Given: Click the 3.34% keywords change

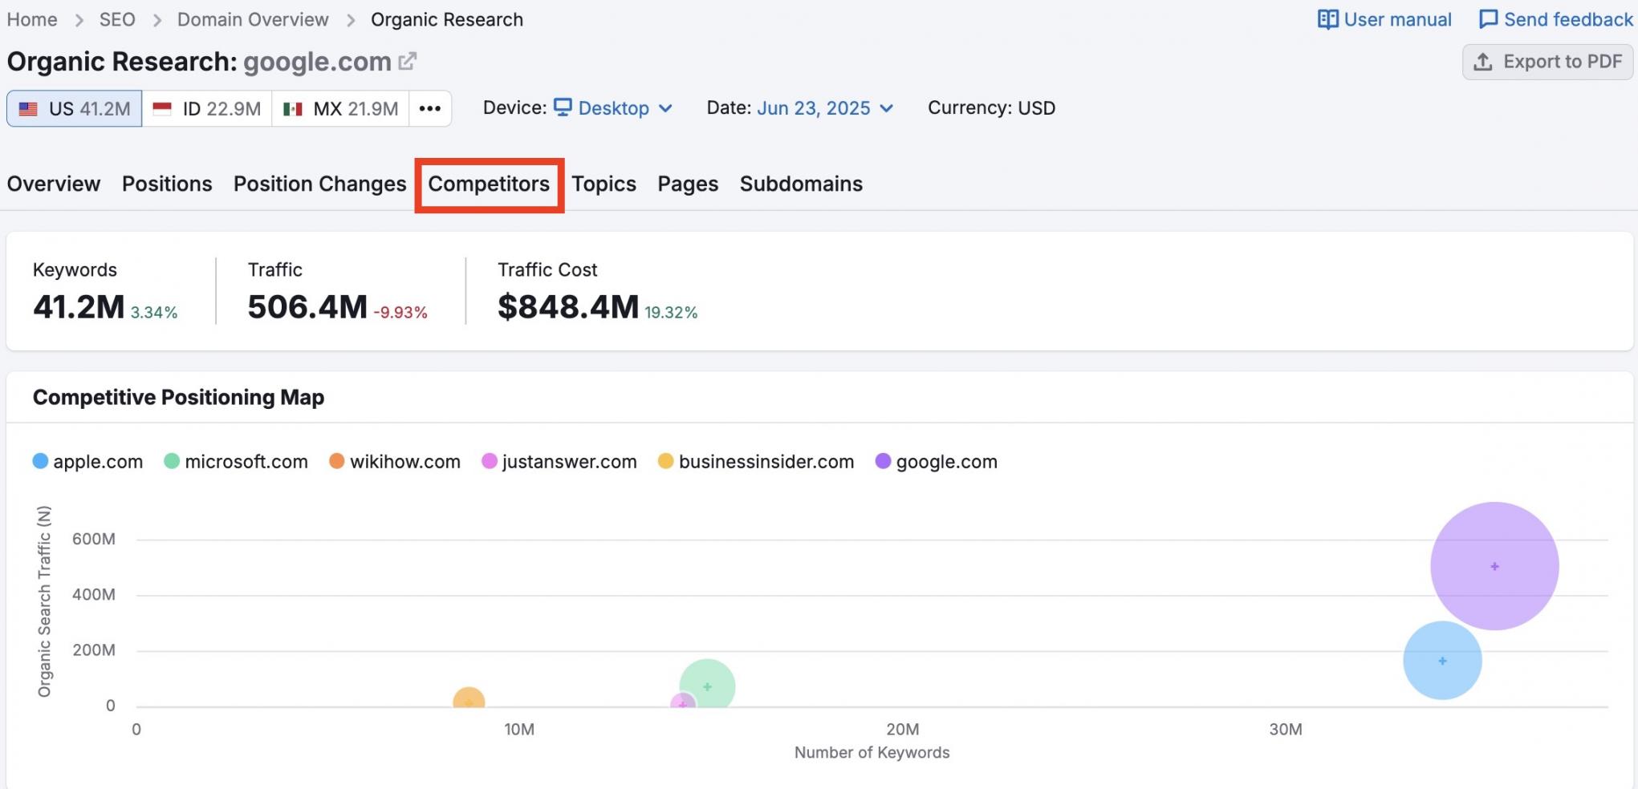Looking at the screenshot, I should (154, 312).
